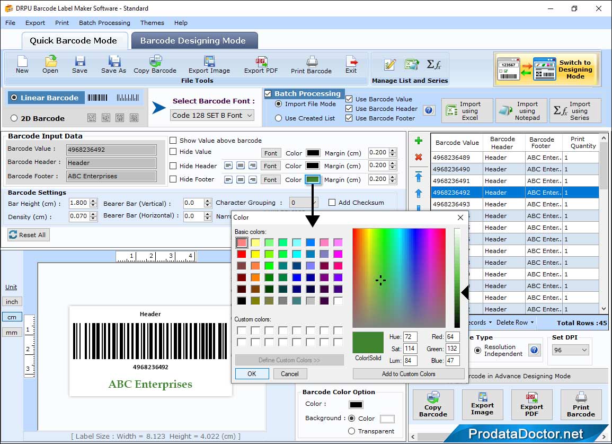Click OK in Color dialog
This screenshot has width=612, height=444.
252,373
